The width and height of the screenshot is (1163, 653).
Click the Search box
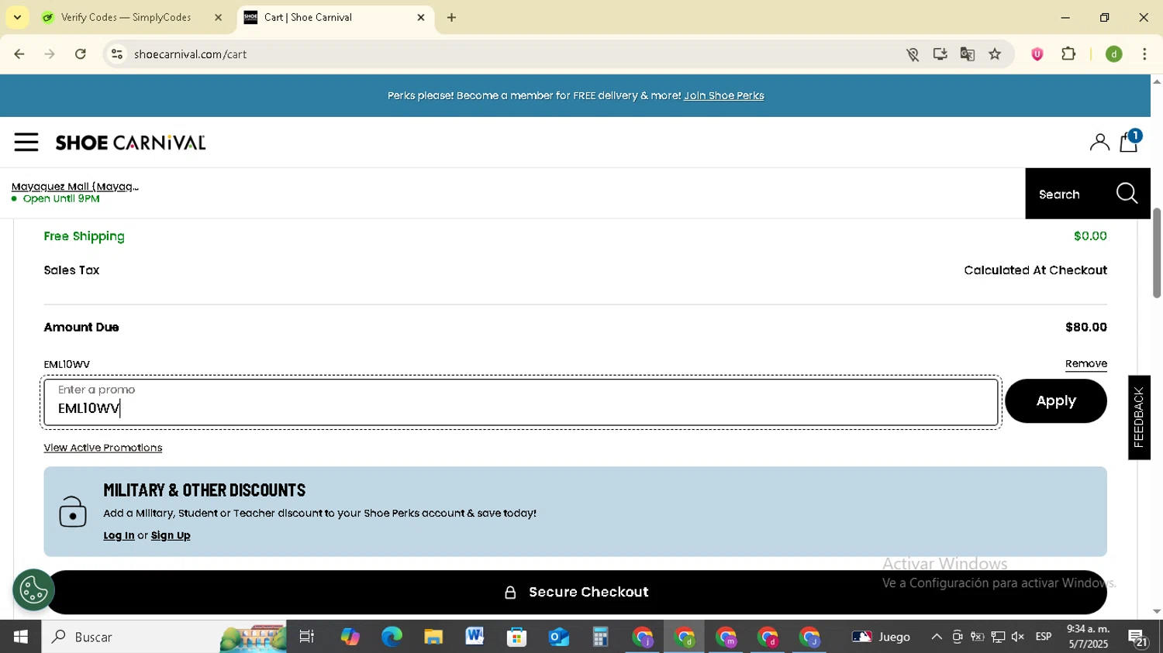tap(1088, 194)
